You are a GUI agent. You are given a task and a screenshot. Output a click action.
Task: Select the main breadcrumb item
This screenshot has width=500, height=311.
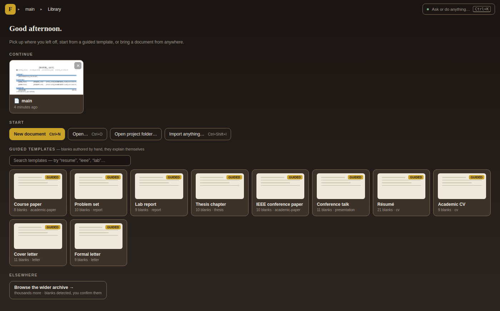(x=30, y=9)
